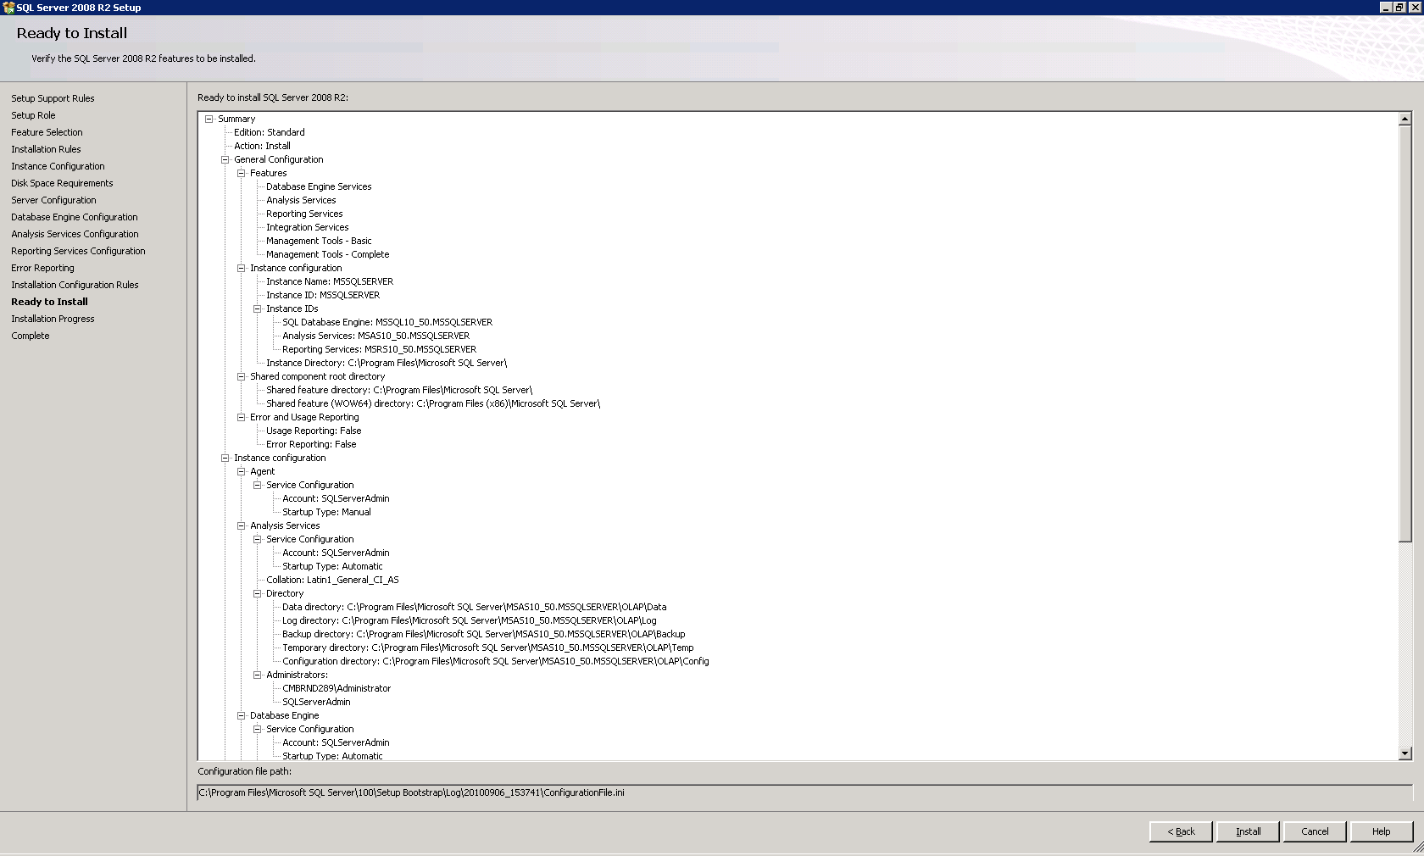Select OLAP 'Backup directory' row

click(484, 634)
